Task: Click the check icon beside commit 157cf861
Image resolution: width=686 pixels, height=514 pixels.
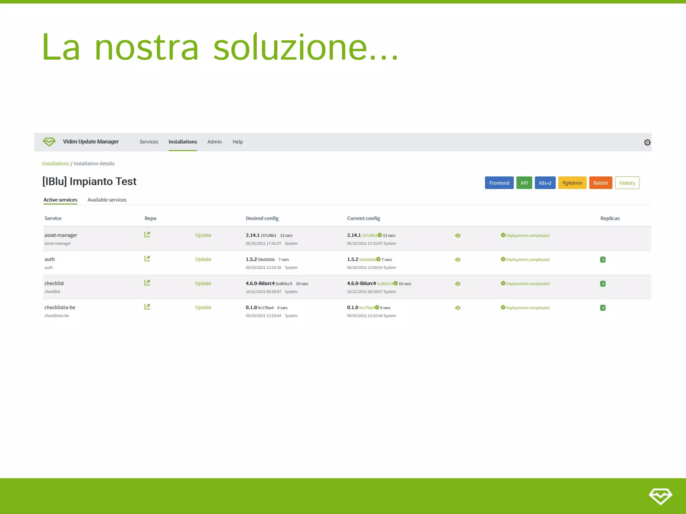Action: 380,235
